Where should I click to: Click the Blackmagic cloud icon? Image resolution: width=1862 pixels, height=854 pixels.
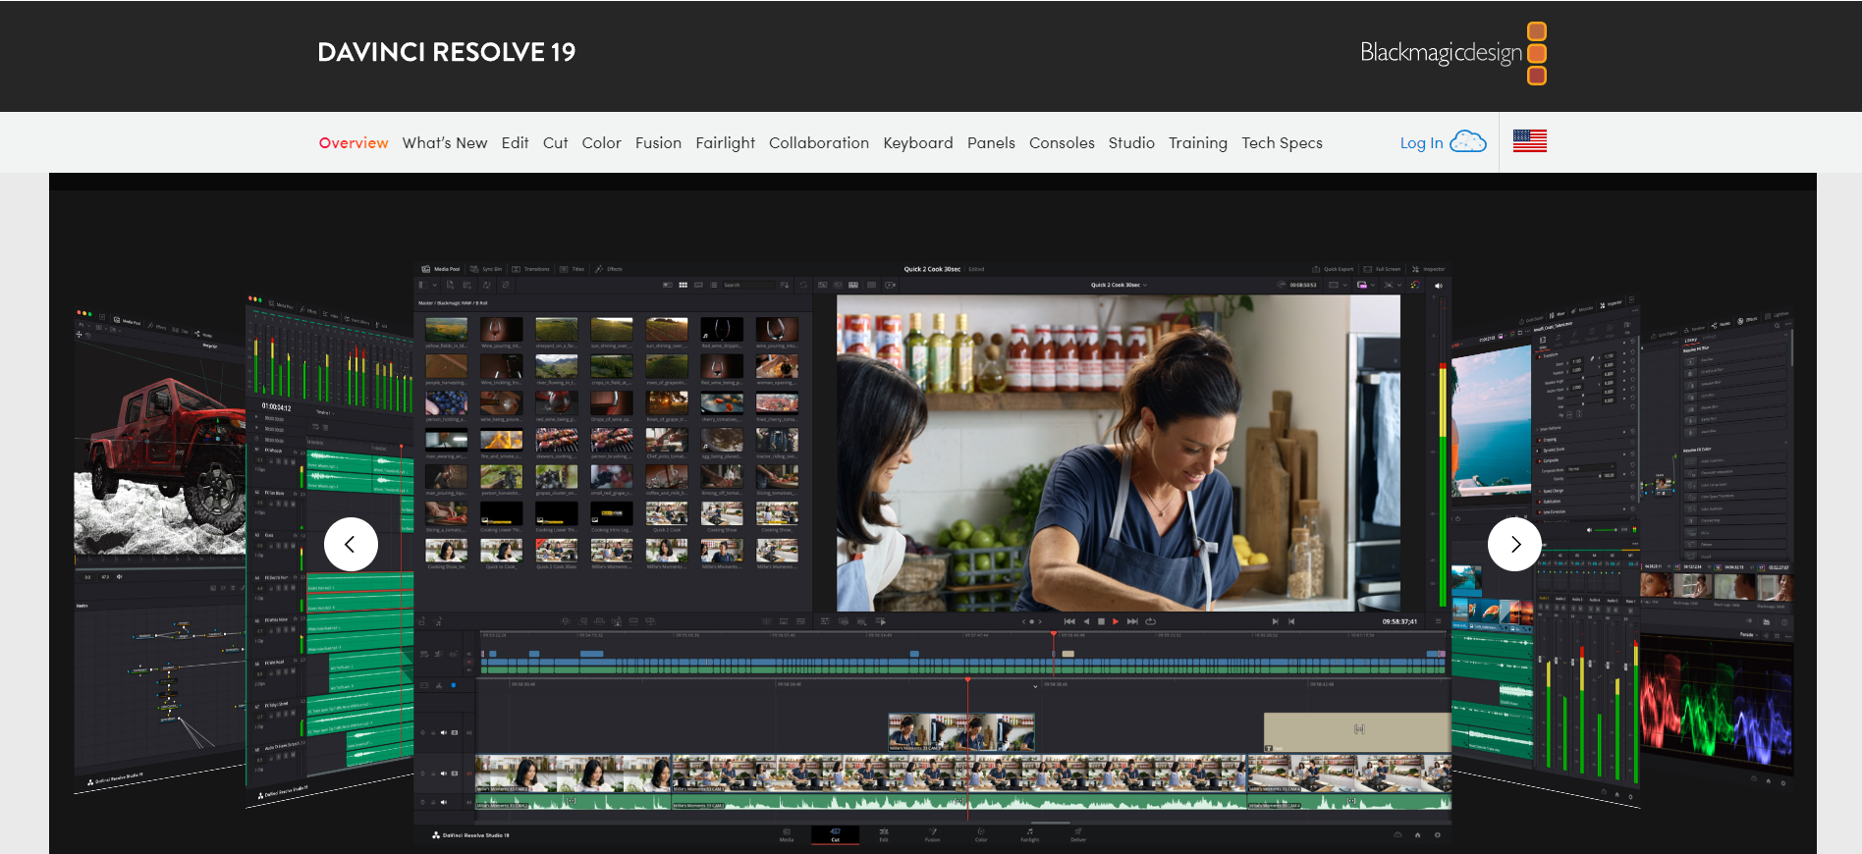coord(1468,142)
